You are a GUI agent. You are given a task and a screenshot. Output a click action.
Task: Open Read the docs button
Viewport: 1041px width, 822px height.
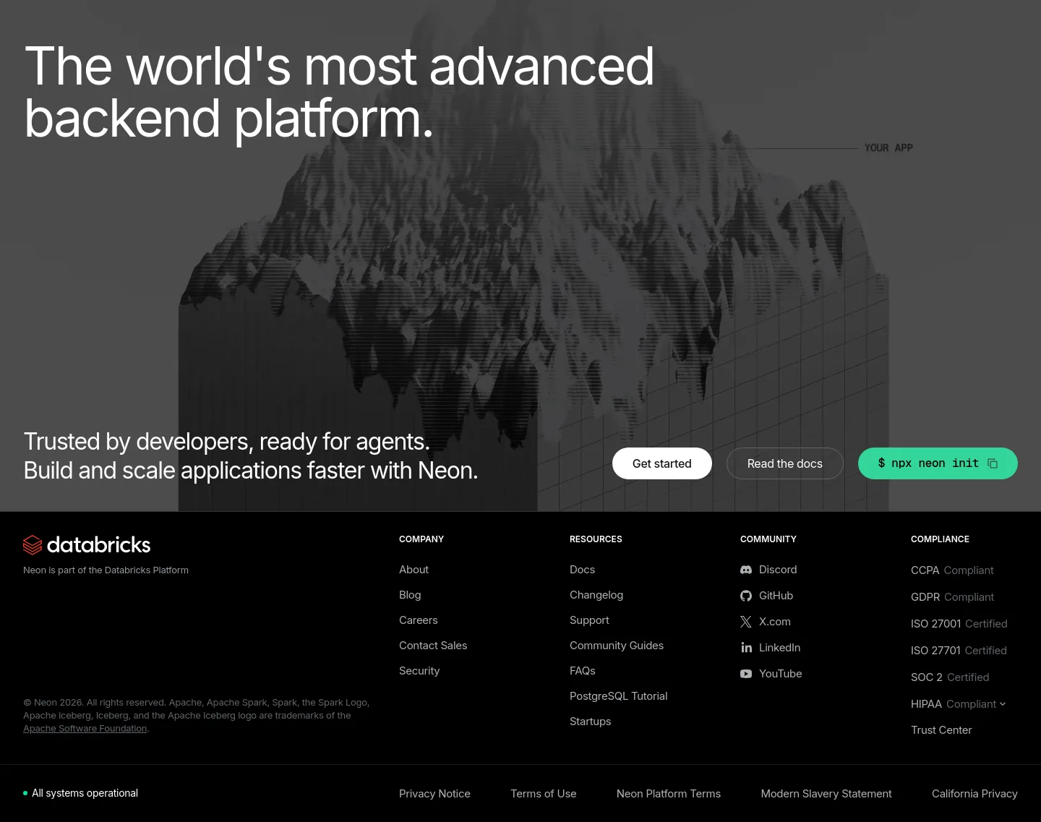coord(785,463)
